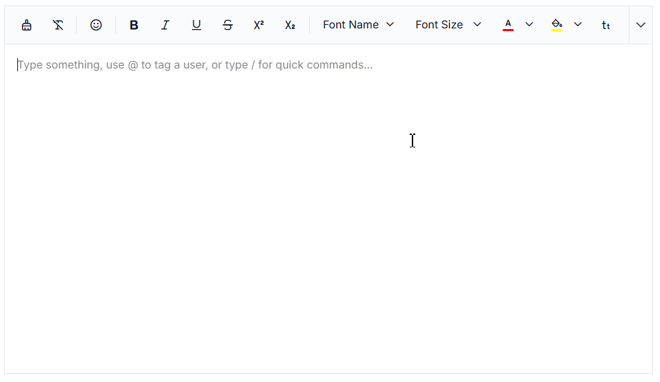Expand the background color picker arrow

click(x=578, y=25)
